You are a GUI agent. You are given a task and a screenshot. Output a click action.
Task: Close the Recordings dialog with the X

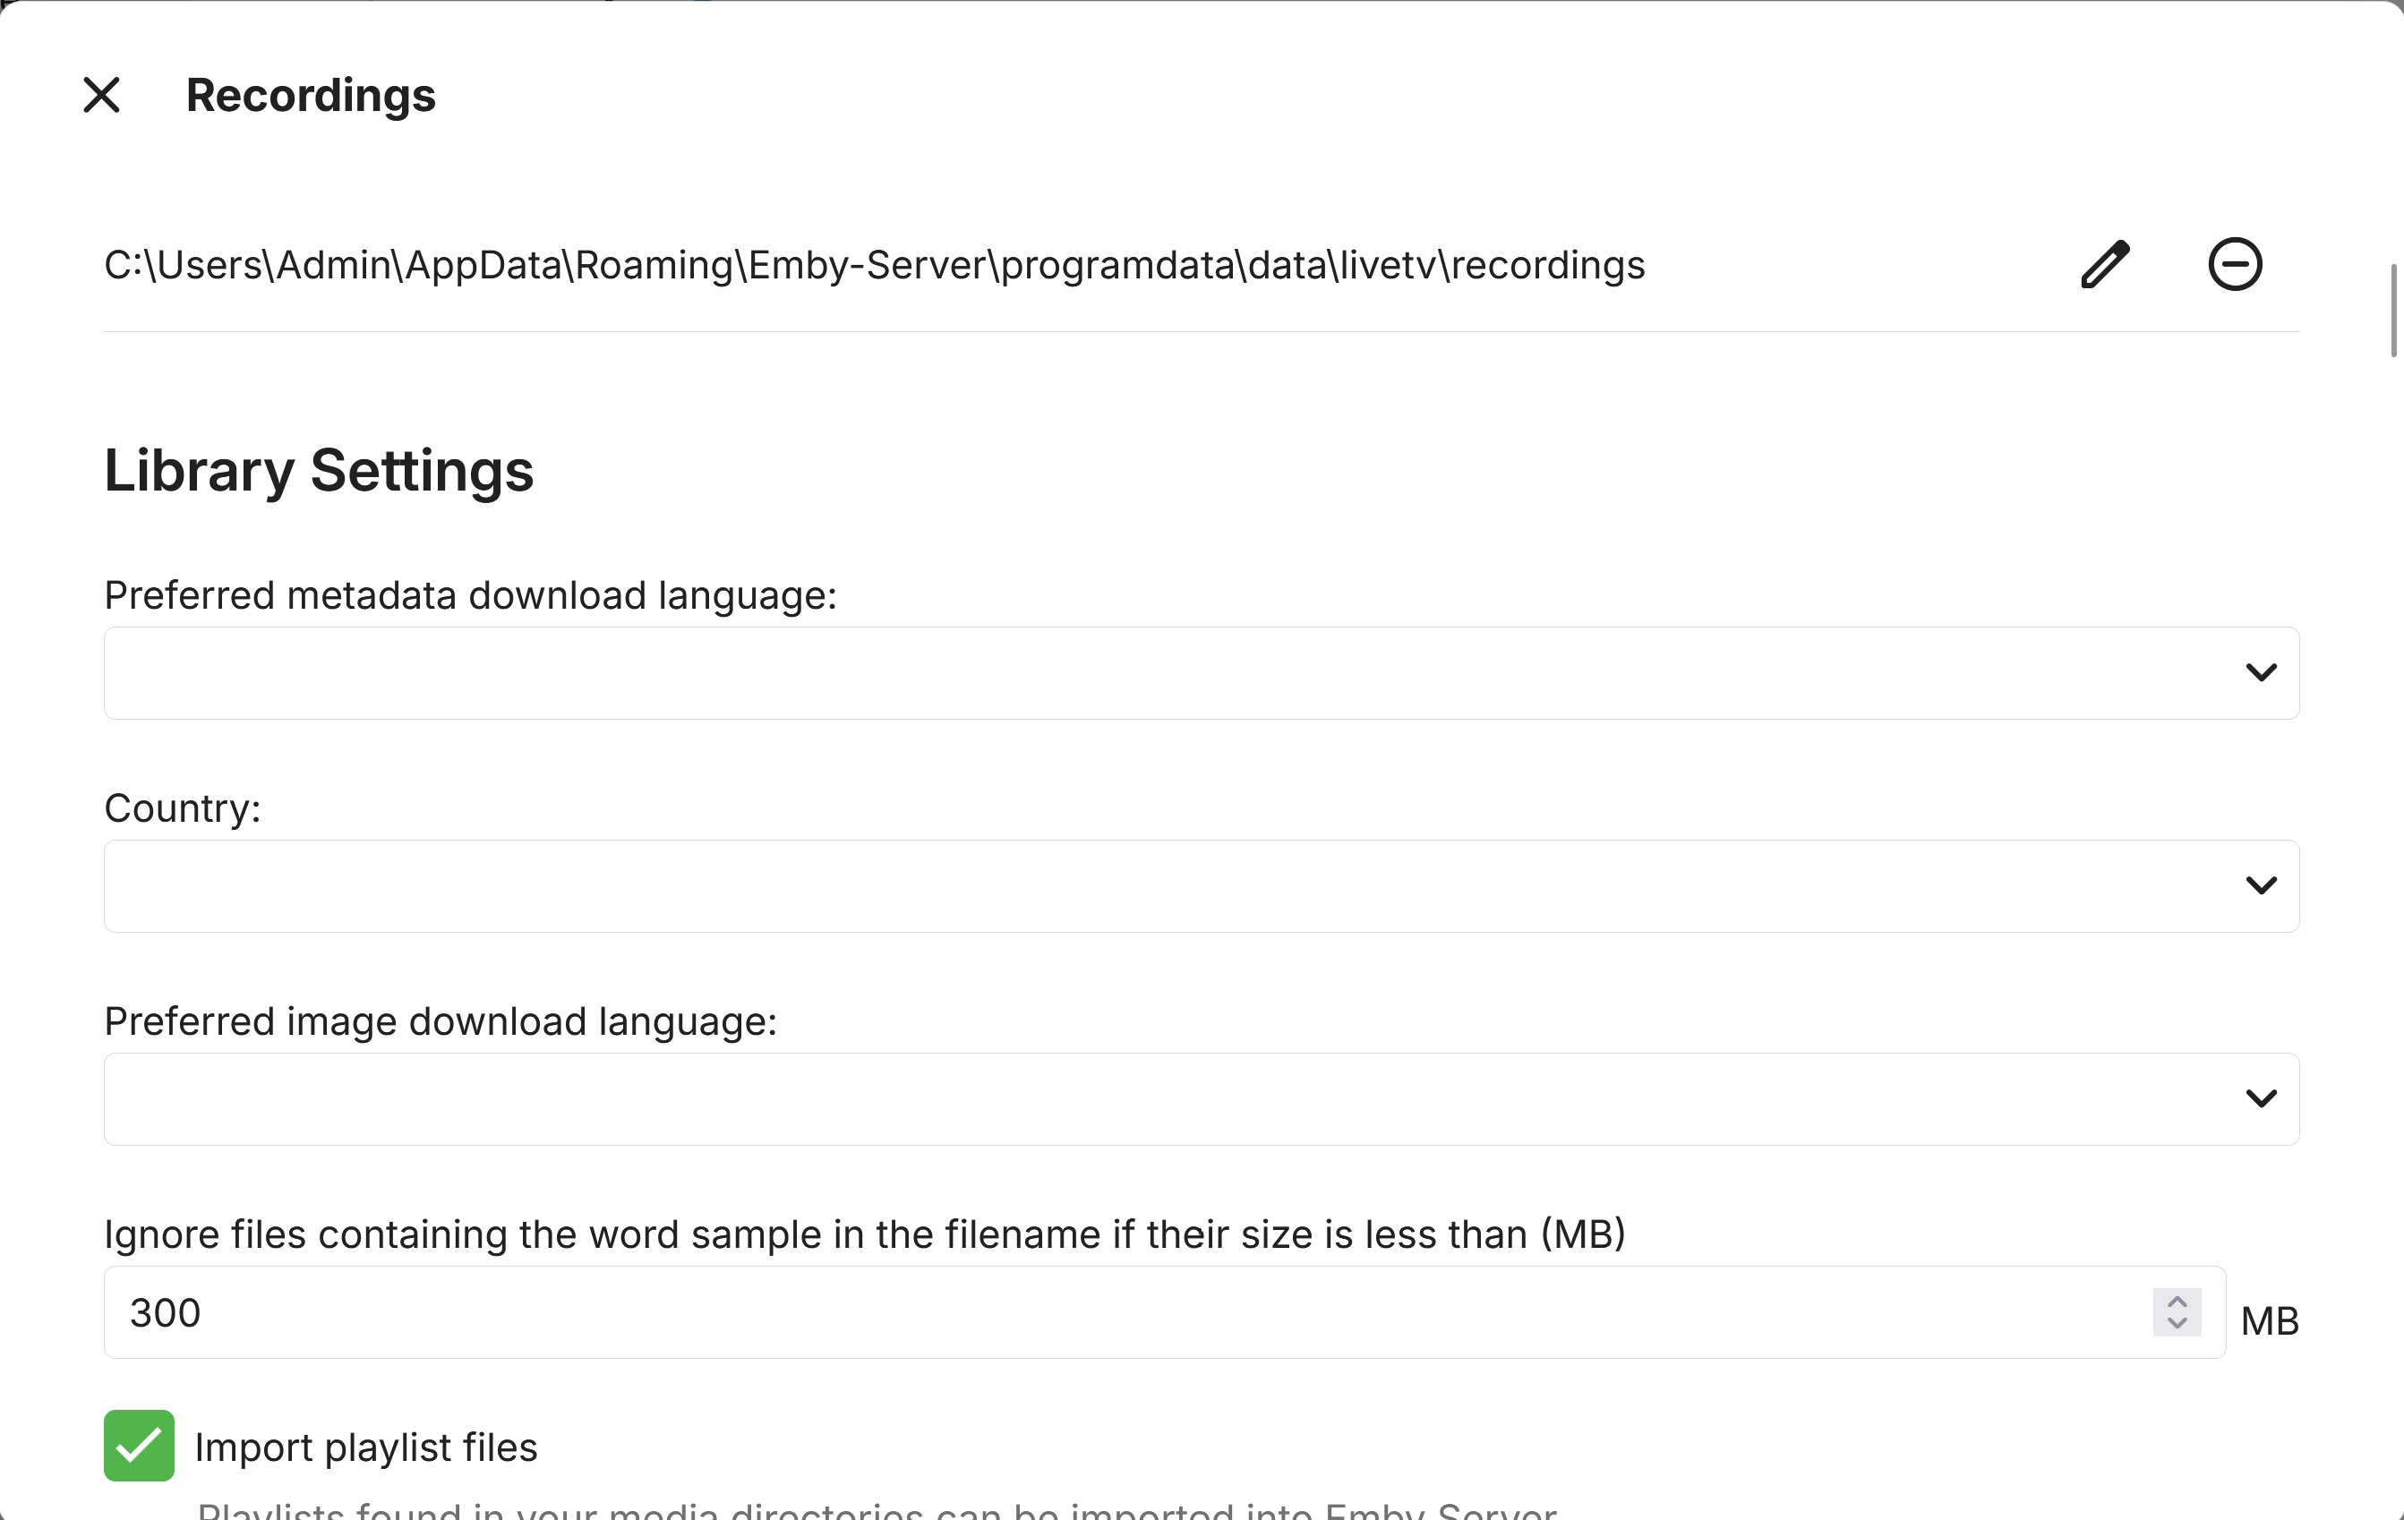[x=102, y=96]
